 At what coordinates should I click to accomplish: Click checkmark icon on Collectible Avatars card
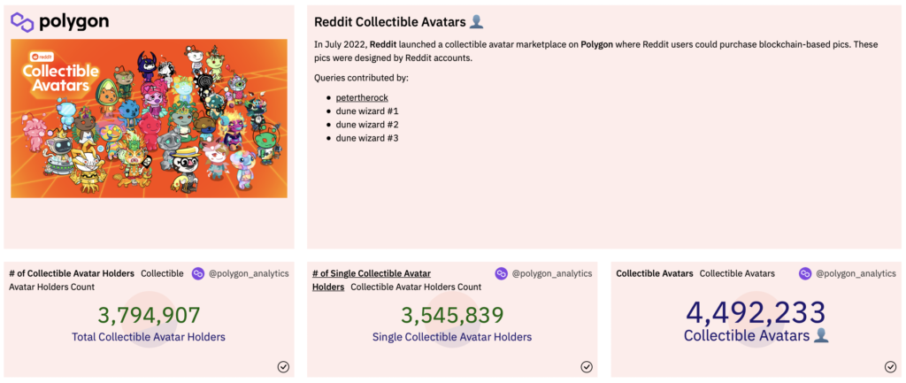click(x=890, y=366)
